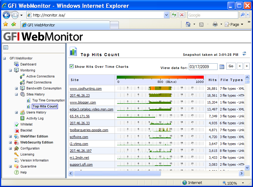Collapse the Sites History tree node

[17, 94]
